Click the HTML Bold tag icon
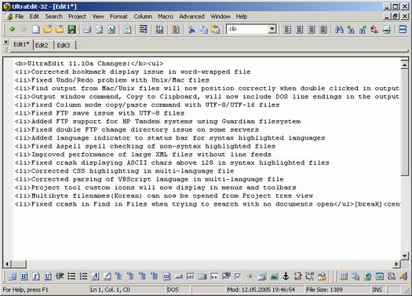Screen dimensions: 412x296 tap(24, 276)
